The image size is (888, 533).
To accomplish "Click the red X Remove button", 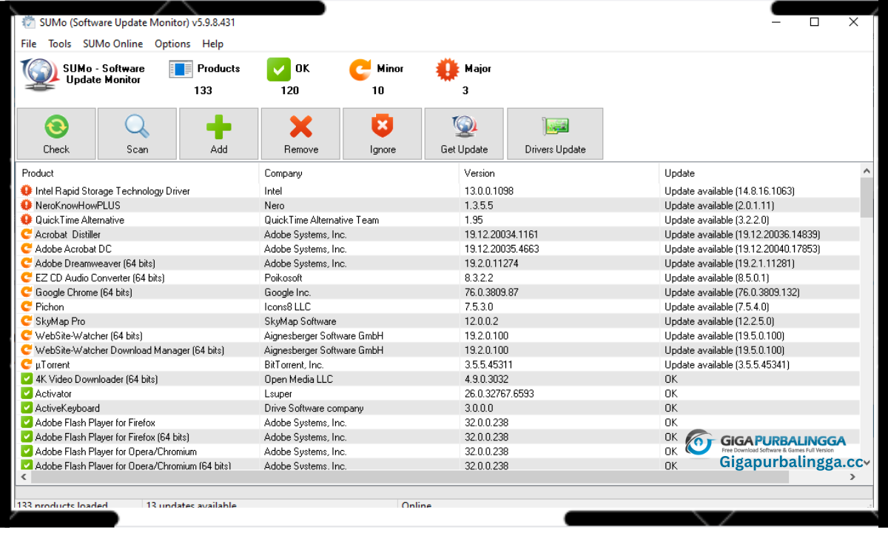I will (300, 134).
